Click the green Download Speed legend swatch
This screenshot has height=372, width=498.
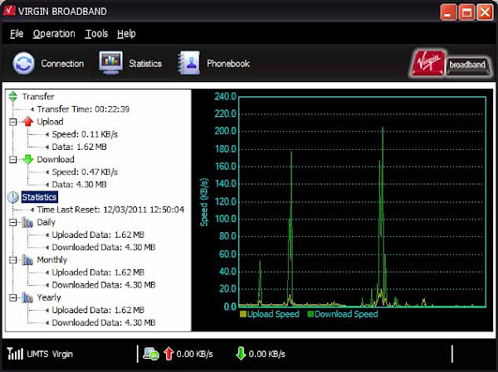click(310, 314)
